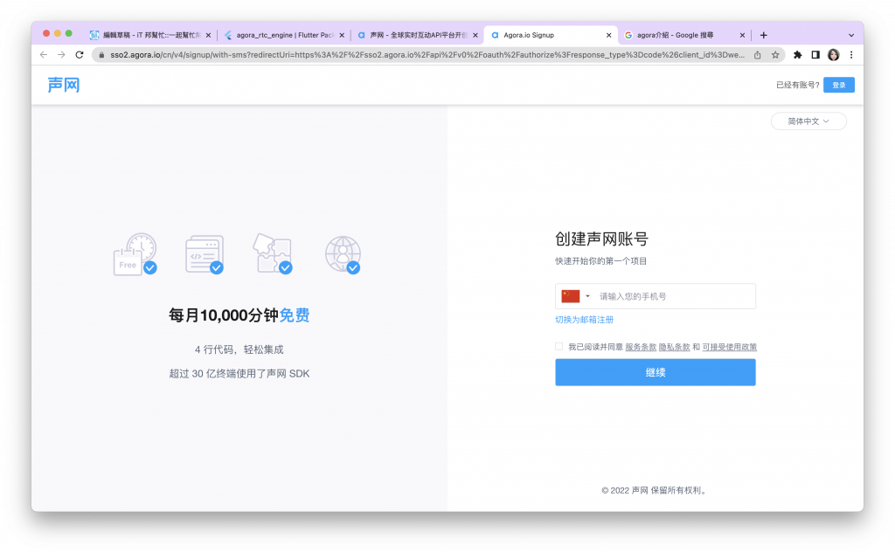Open a new browser tab with plus

(x=763, y=35)
